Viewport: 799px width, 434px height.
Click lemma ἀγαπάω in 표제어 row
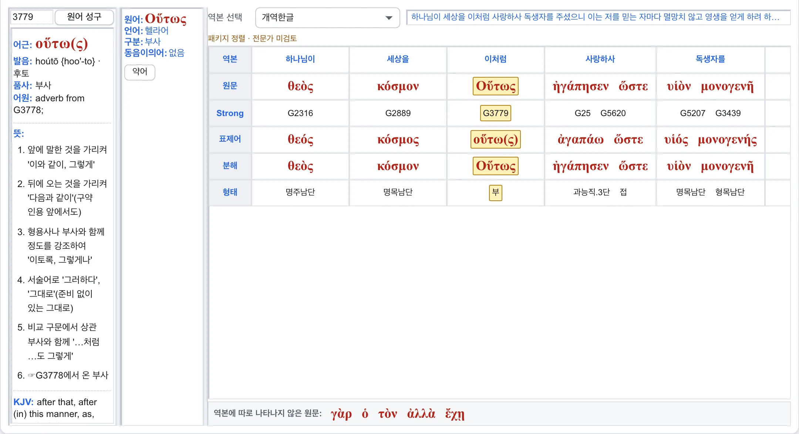581,139
